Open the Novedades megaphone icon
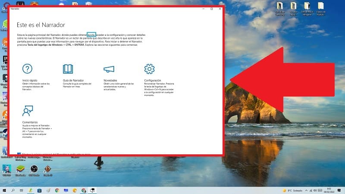The width and height of the screenshot is (345, 194). click(x=109, y=69)
